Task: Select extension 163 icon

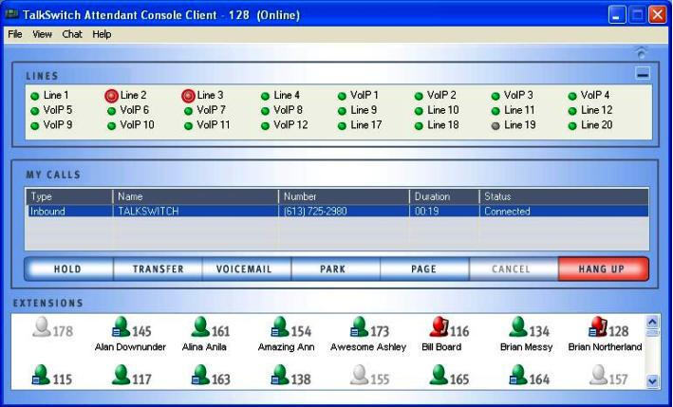Action: (200, 376)
